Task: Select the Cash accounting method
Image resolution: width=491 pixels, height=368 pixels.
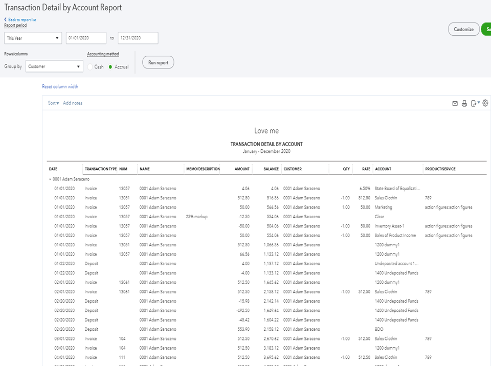Action: [x=91, y=67]
